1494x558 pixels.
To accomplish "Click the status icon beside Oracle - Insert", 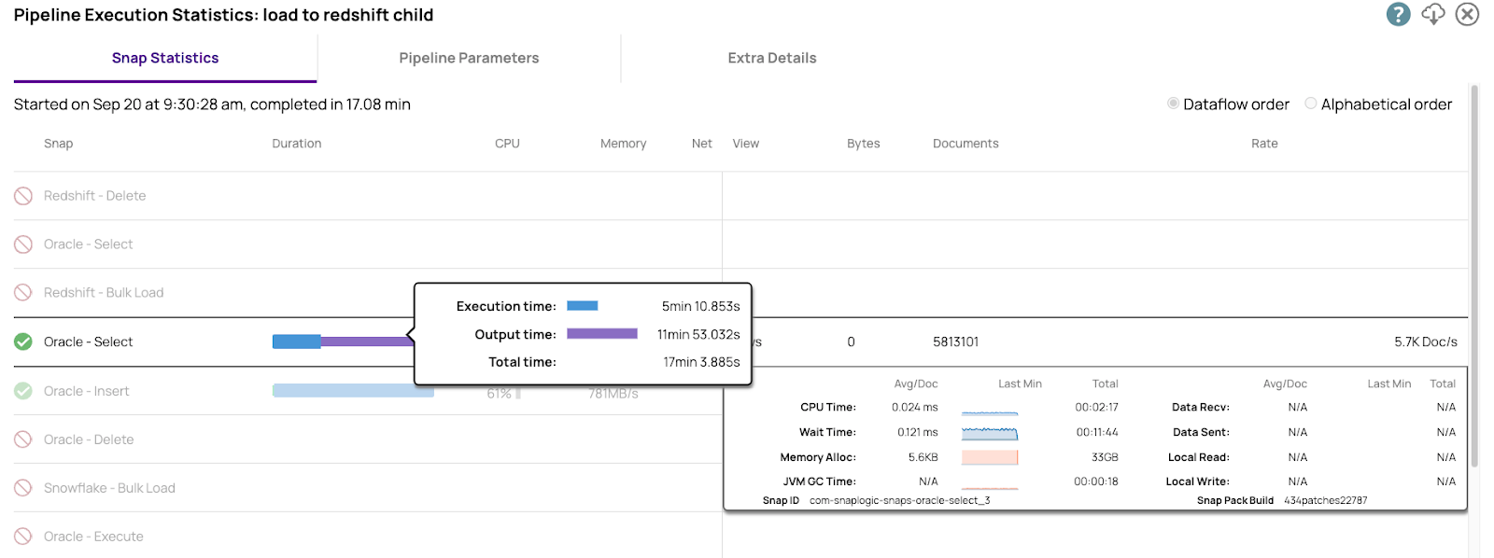I will pos(23,391).
